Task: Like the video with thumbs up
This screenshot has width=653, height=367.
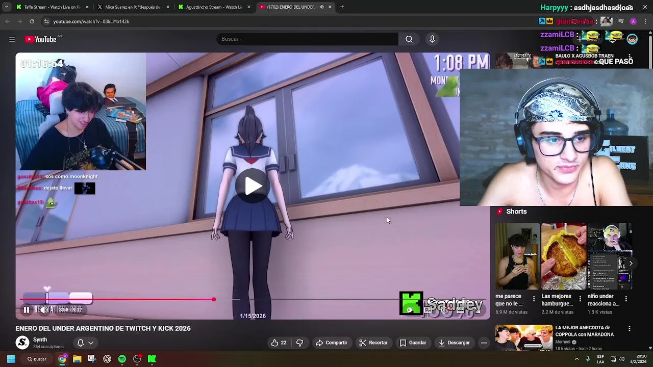Action: pos(279,343)
